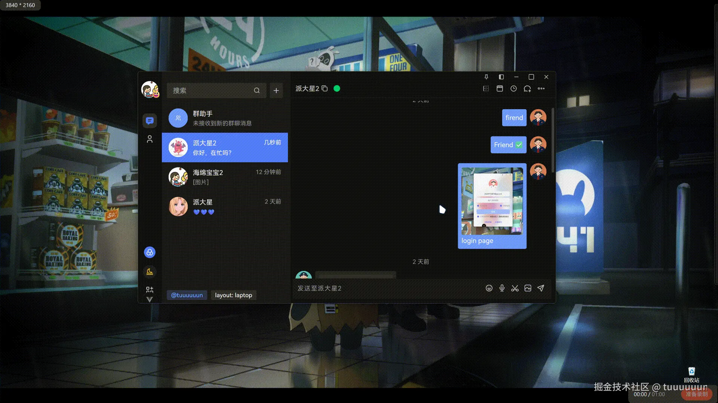Viewport: 718px width, 403px height.
Task: Open the 派大星 conversation with hearts
Action: [x=225, y=206]
